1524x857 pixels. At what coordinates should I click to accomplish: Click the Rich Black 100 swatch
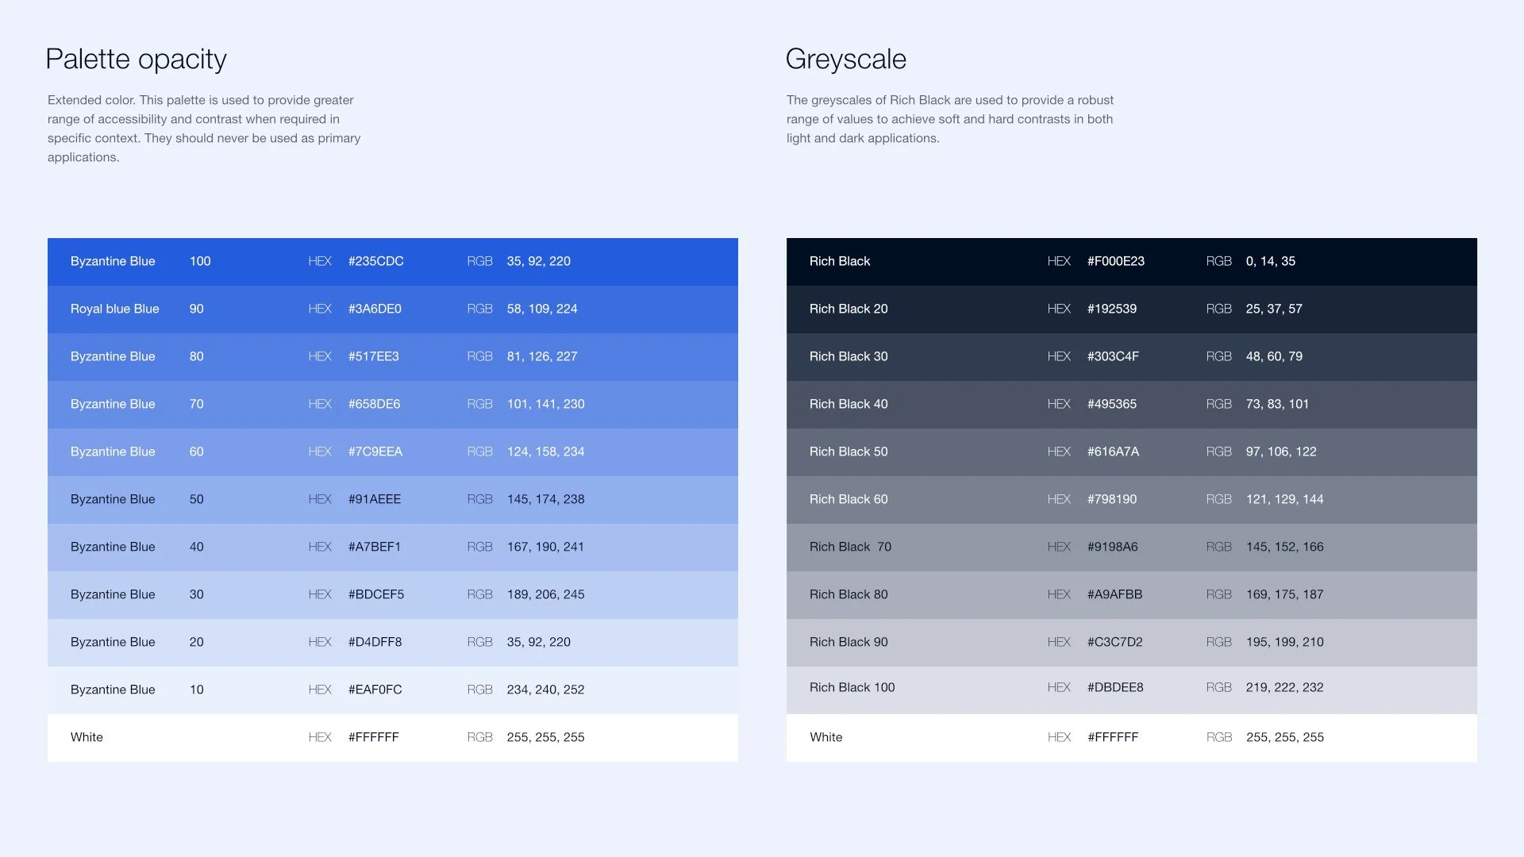[1131, 688]
